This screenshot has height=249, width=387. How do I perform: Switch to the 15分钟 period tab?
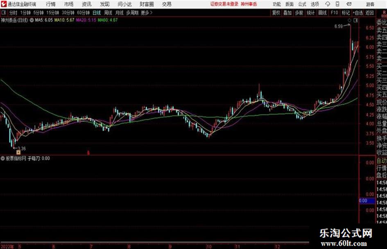click(x=53, y=13)
